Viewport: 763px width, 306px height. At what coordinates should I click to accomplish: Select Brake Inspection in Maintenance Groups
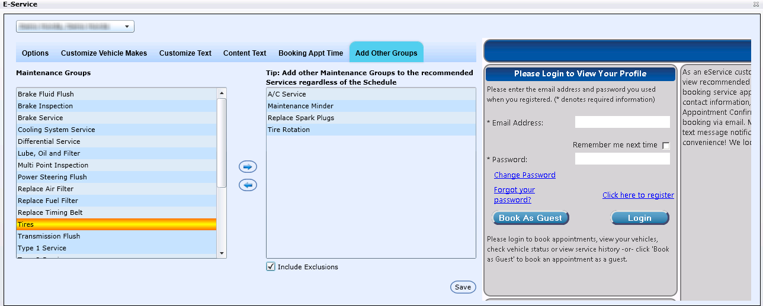click(46, 106)
